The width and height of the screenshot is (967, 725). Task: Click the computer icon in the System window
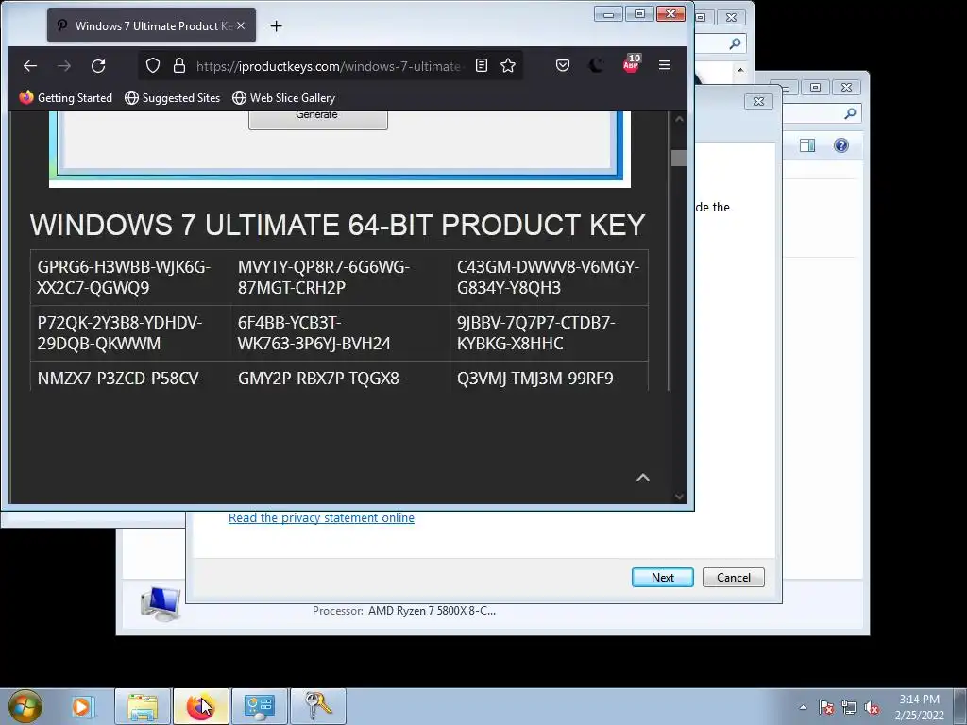click(x=161, y=603)
